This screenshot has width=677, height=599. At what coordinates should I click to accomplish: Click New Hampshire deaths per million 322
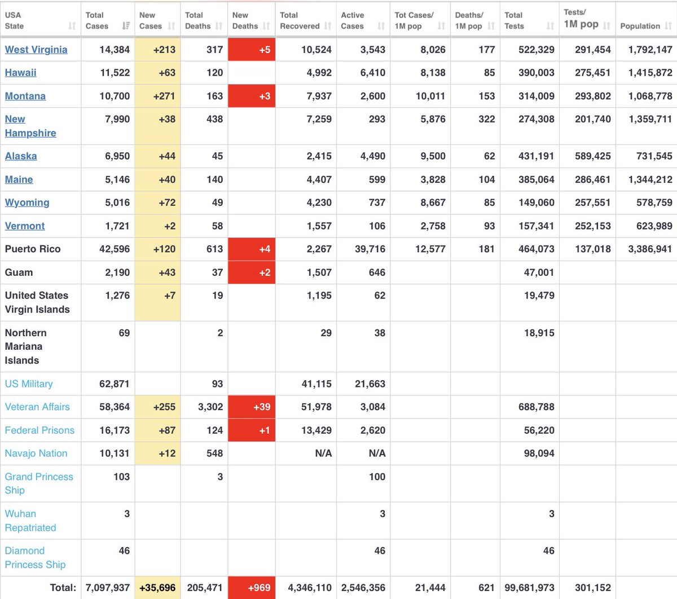coord(486,119)
